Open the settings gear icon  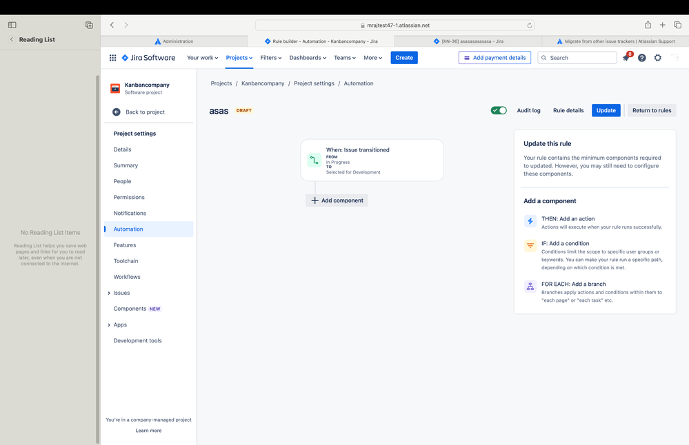pos(658,57)
